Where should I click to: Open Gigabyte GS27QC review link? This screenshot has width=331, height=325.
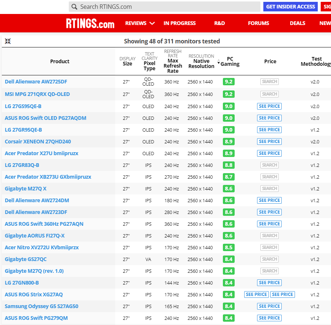pyautogui.click(x=26, y=259)
